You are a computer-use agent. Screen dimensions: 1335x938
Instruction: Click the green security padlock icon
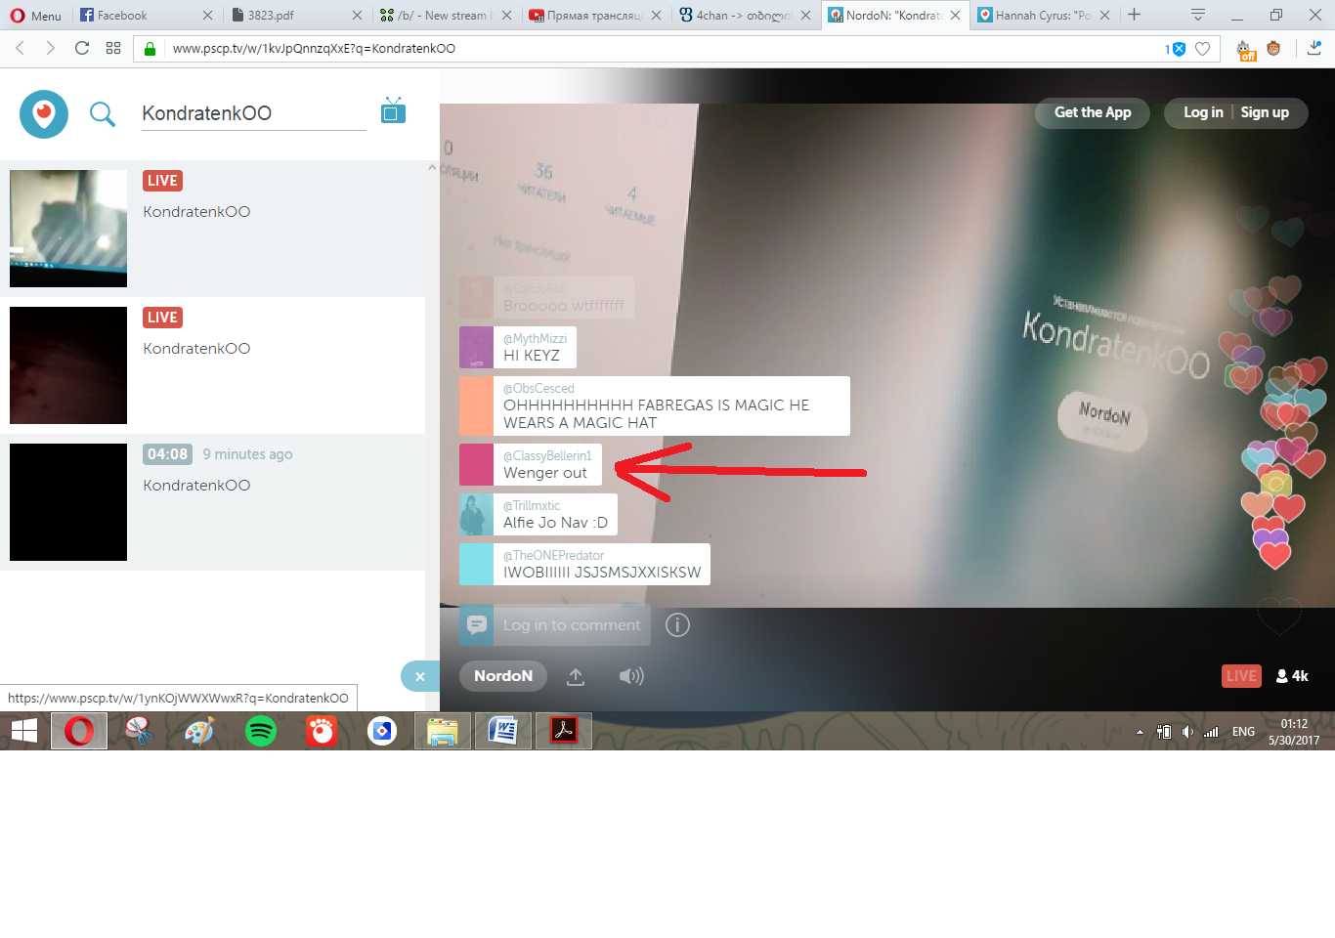click(150, 49)
